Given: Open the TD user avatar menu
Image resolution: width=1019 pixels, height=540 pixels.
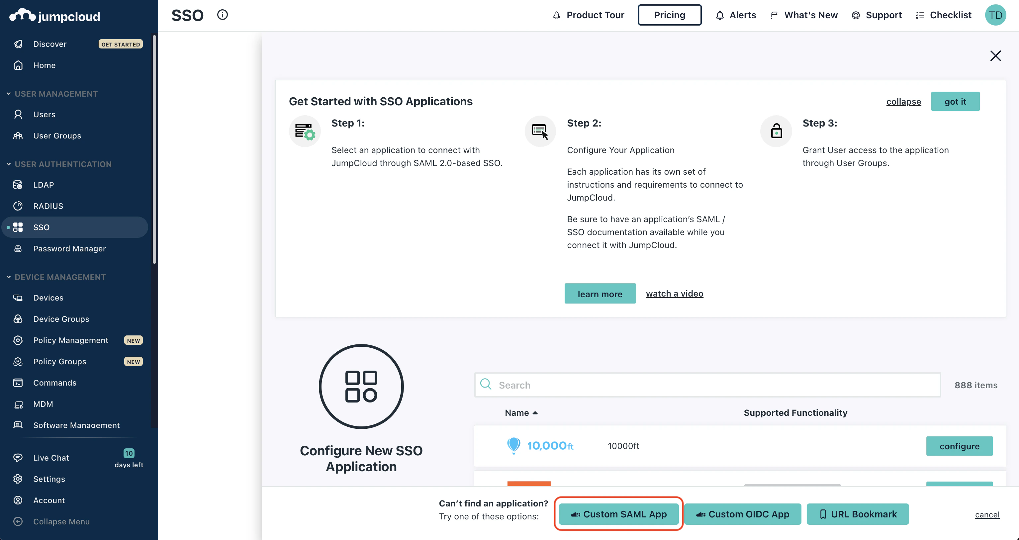Looking at the screenshot, I should (995, 15).
